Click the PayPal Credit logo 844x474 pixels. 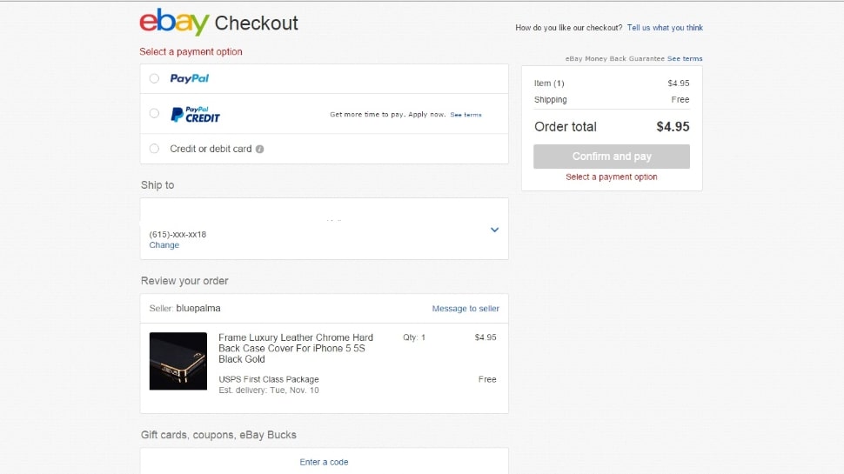pyautogui.click(x=196, y=114)
